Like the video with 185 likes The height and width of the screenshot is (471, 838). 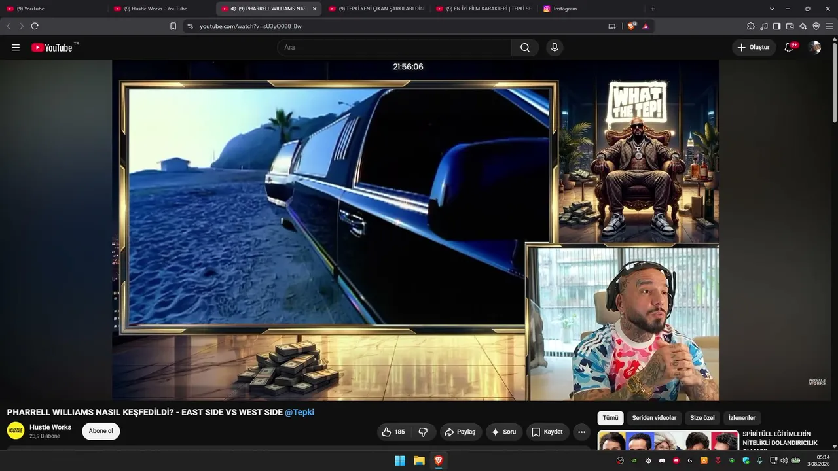pyautogui.click(x=393, y=432)
